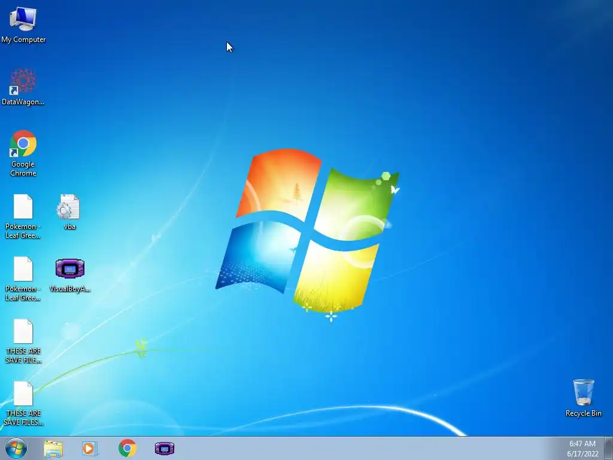This screenshot has width=613, height=460.
Task: Click the Show desktop button at taskbar edge
Action: coord(609,448)
